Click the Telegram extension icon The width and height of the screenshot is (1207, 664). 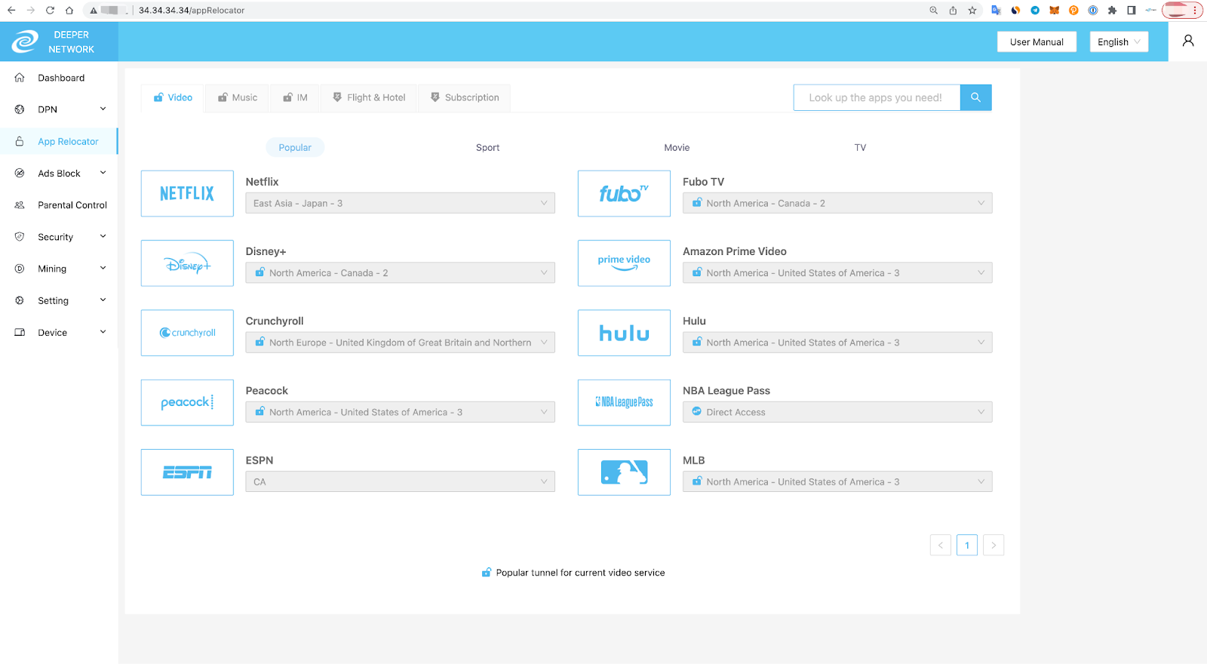tap(1035, 11)
